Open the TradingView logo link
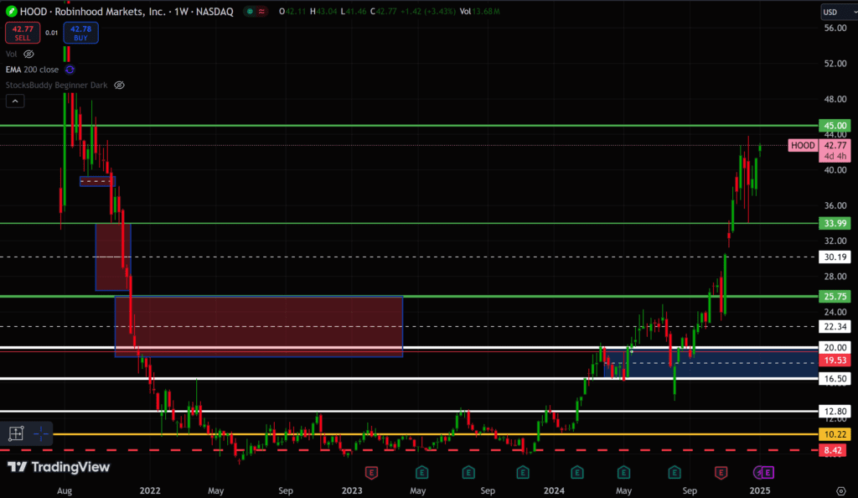This screenshot has height=498, width=858. click(59, 467)
